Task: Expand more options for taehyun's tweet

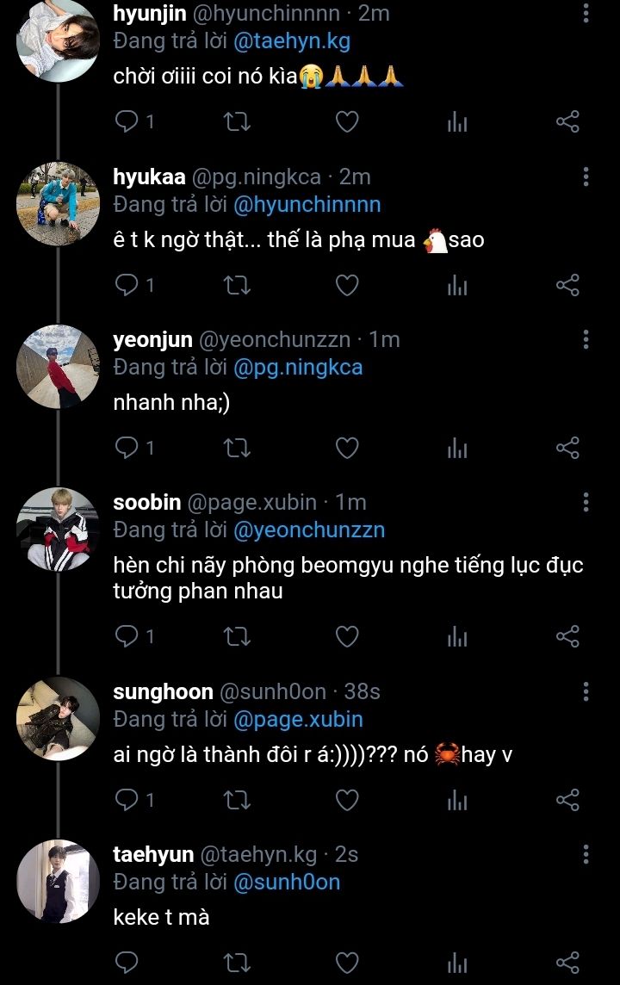Action: pyautogui.click(x=586, y=854)
